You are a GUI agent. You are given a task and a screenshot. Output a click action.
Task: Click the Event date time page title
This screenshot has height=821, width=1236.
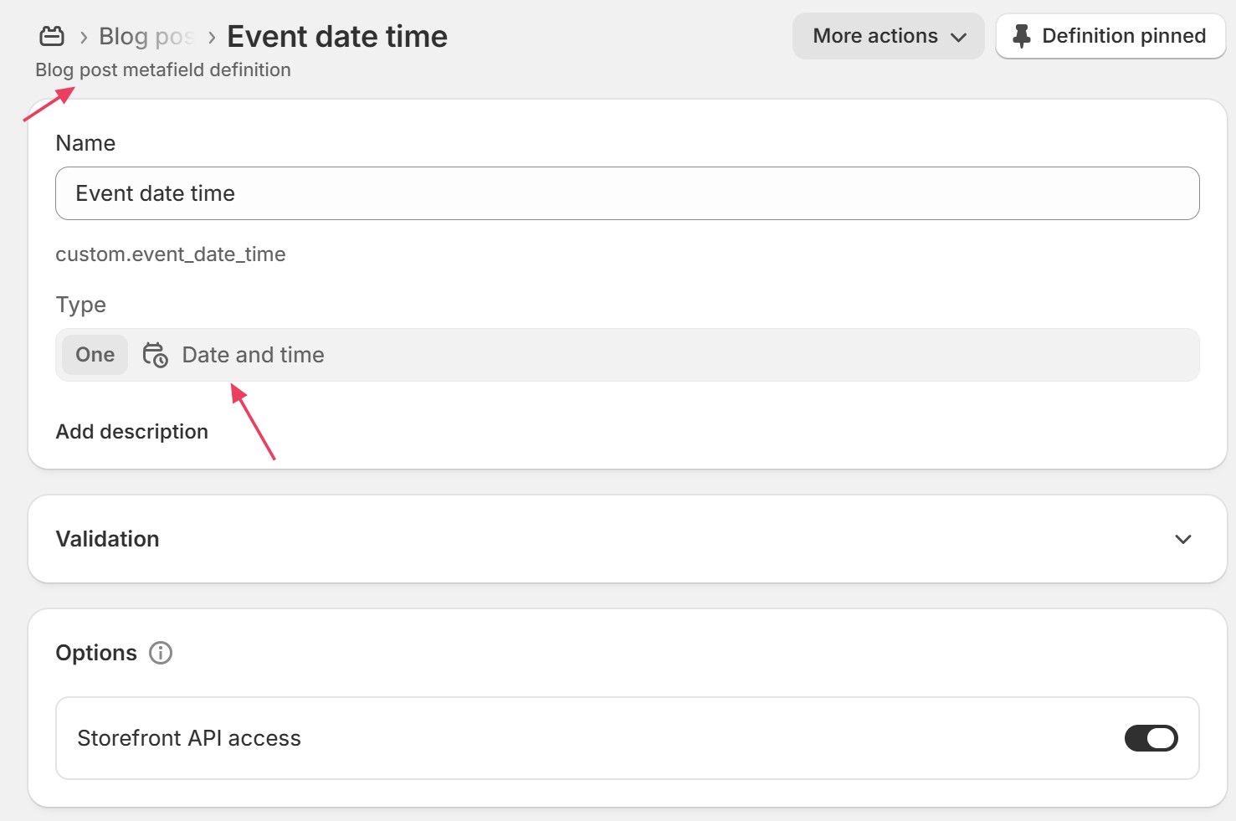pos(337,36)
